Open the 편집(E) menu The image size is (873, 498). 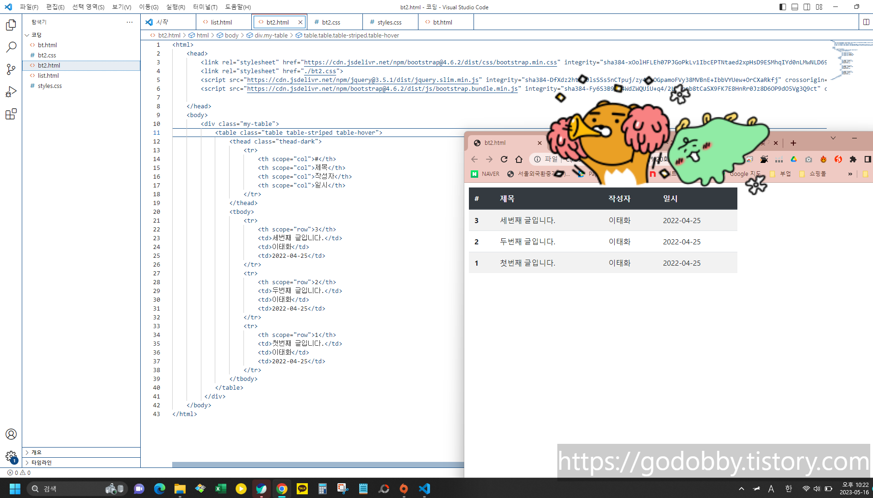coord(55,7)
